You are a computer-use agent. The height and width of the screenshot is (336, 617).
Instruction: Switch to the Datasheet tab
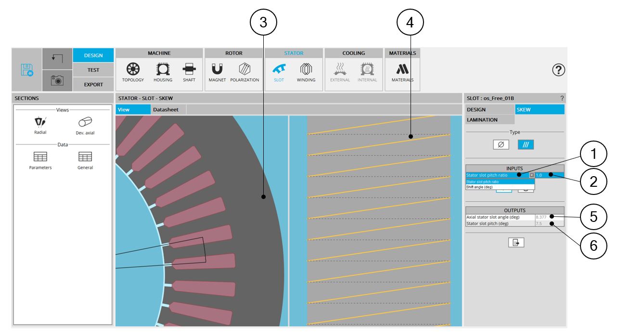(166, 110)
